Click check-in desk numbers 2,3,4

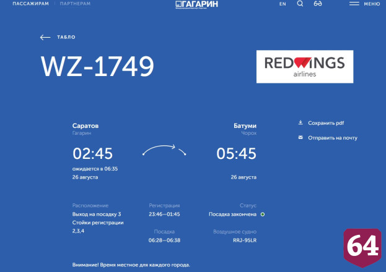(x=78, y=231)
